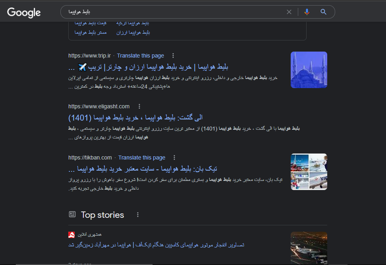386x265 pixels.
Task: Click the Top stories heading
Action: [102, 215]
